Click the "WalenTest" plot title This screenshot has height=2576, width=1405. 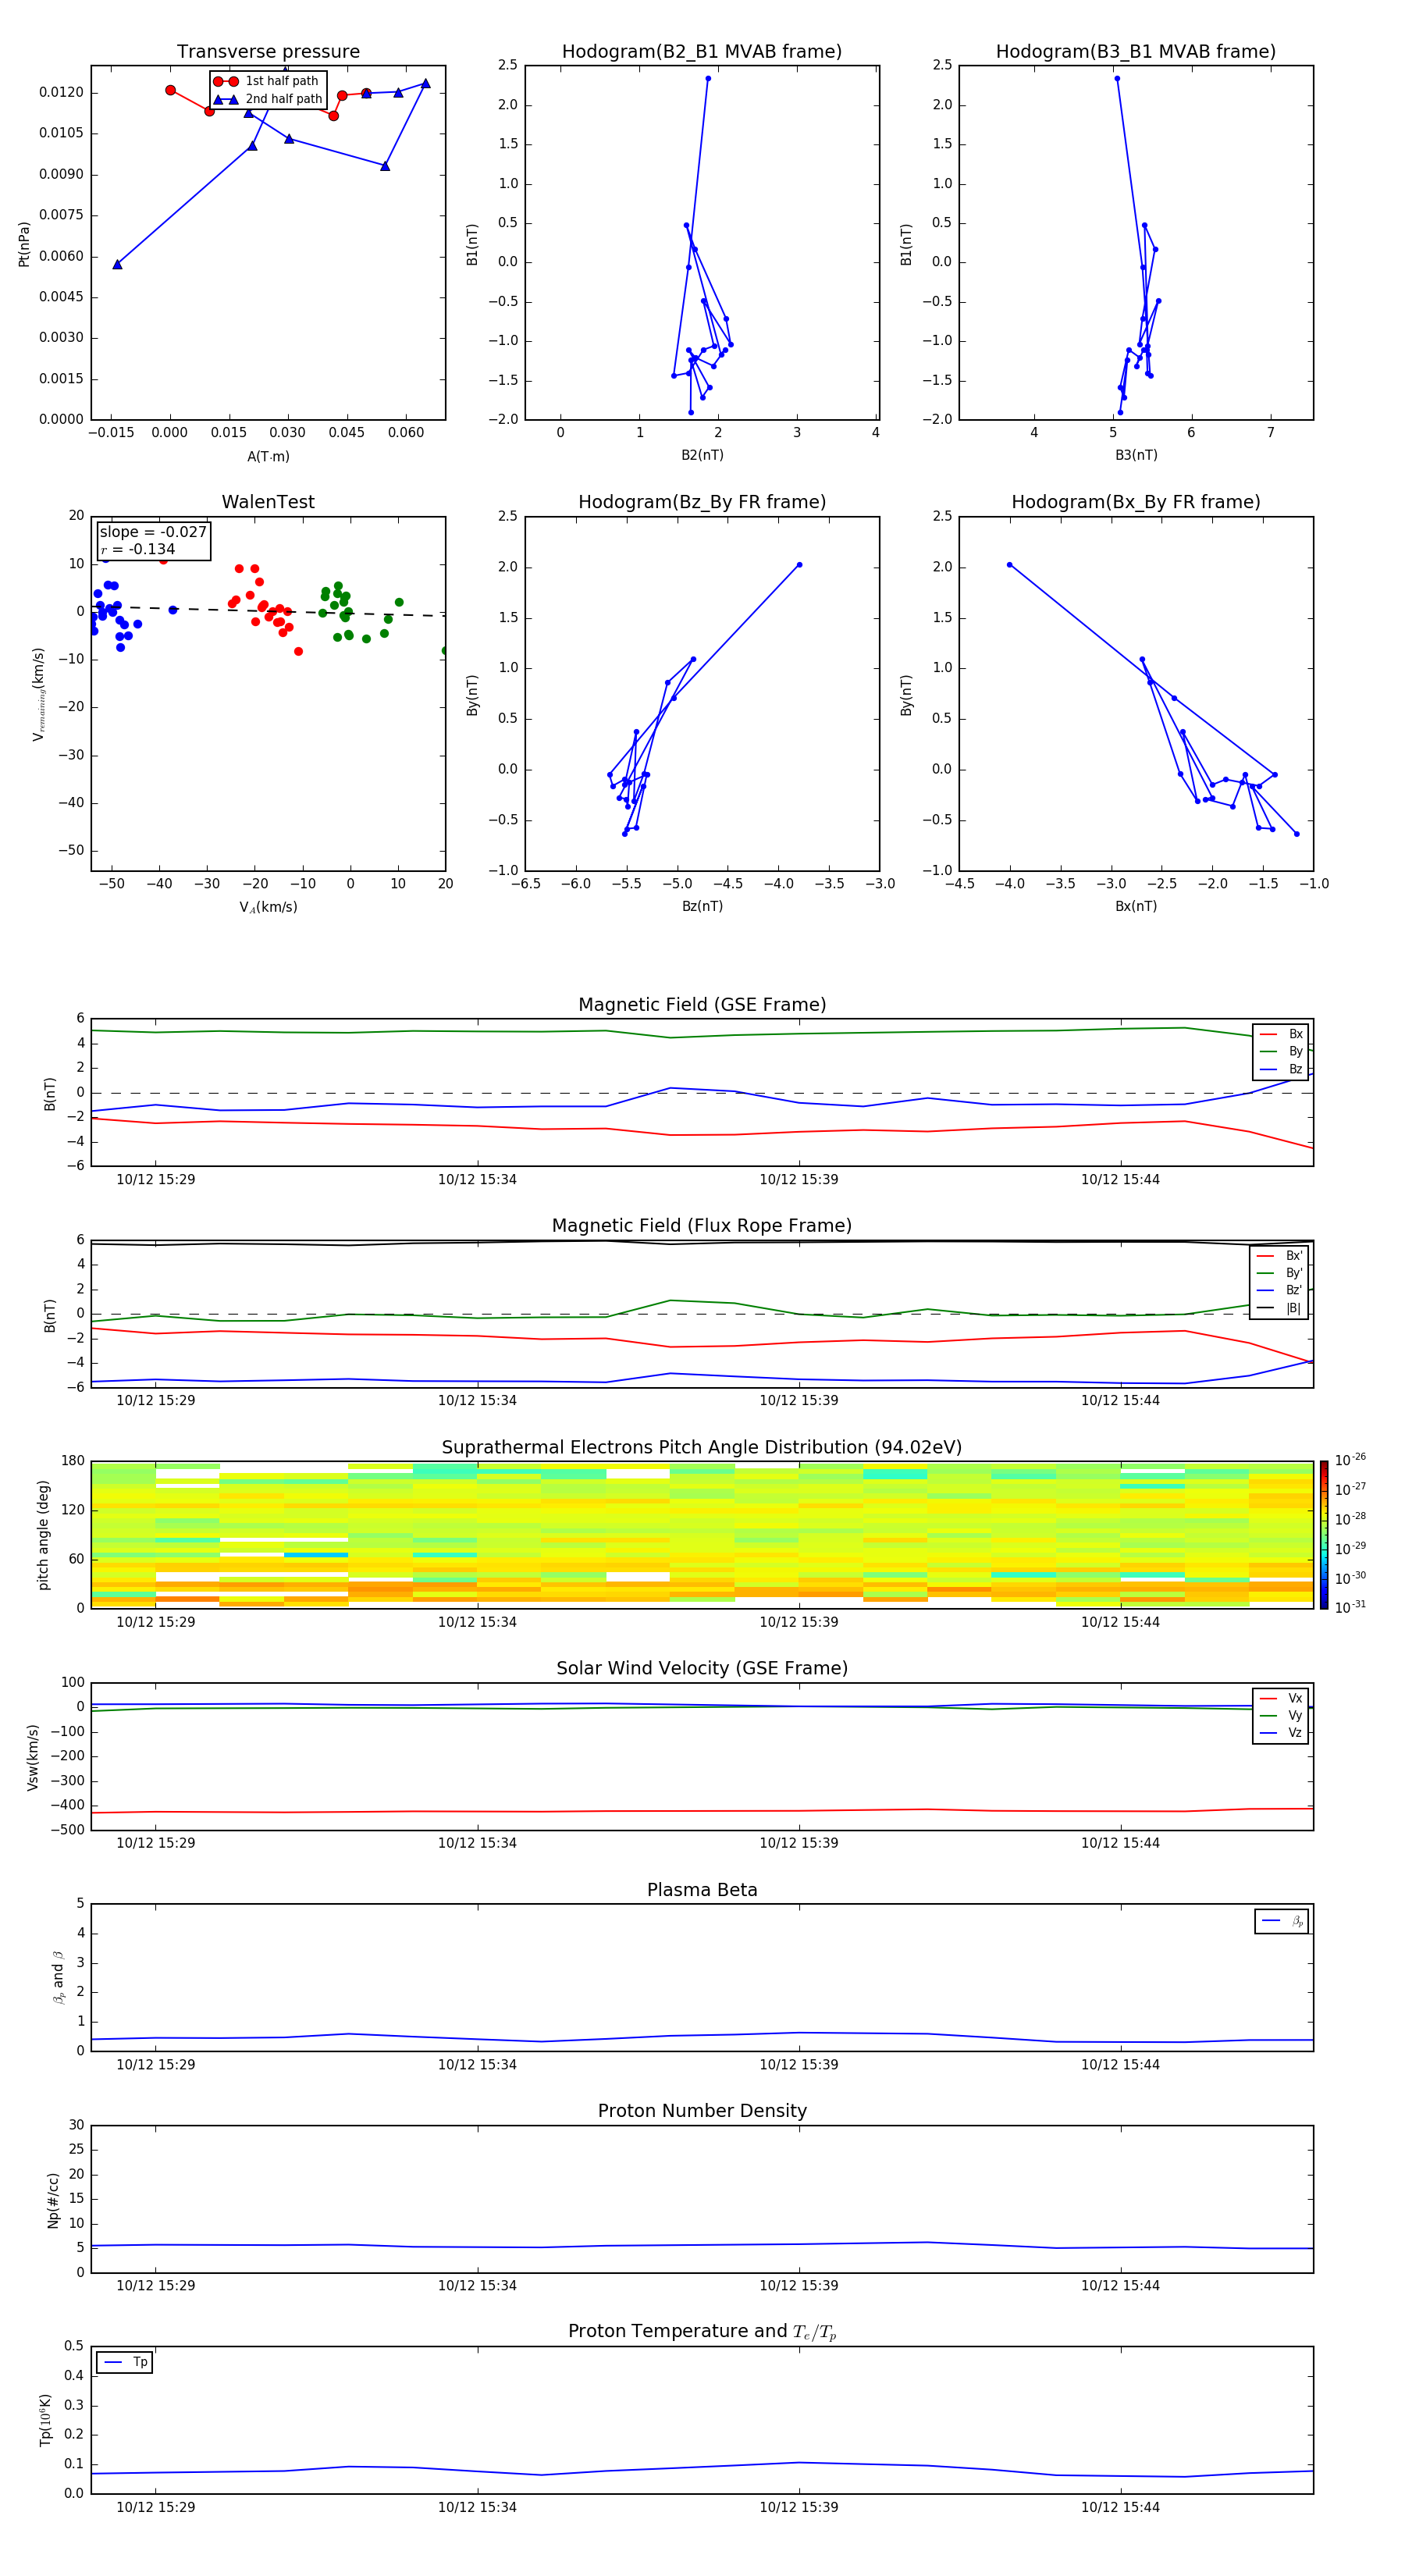(x=268, y=502)
